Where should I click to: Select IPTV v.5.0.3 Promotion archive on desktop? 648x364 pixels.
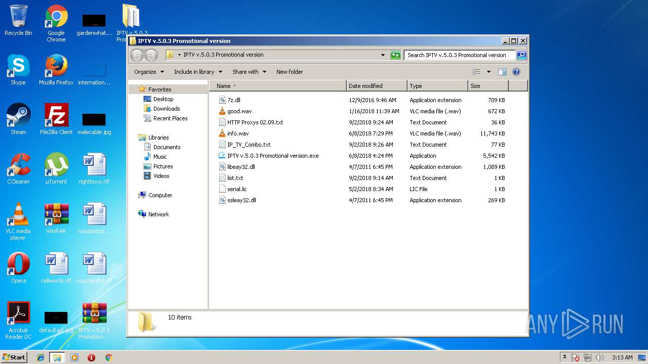coord(94,321)
